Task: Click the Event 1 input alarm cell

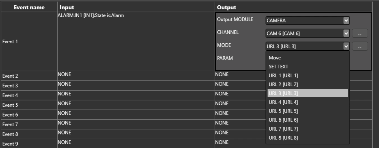Action: click(136, 41)
